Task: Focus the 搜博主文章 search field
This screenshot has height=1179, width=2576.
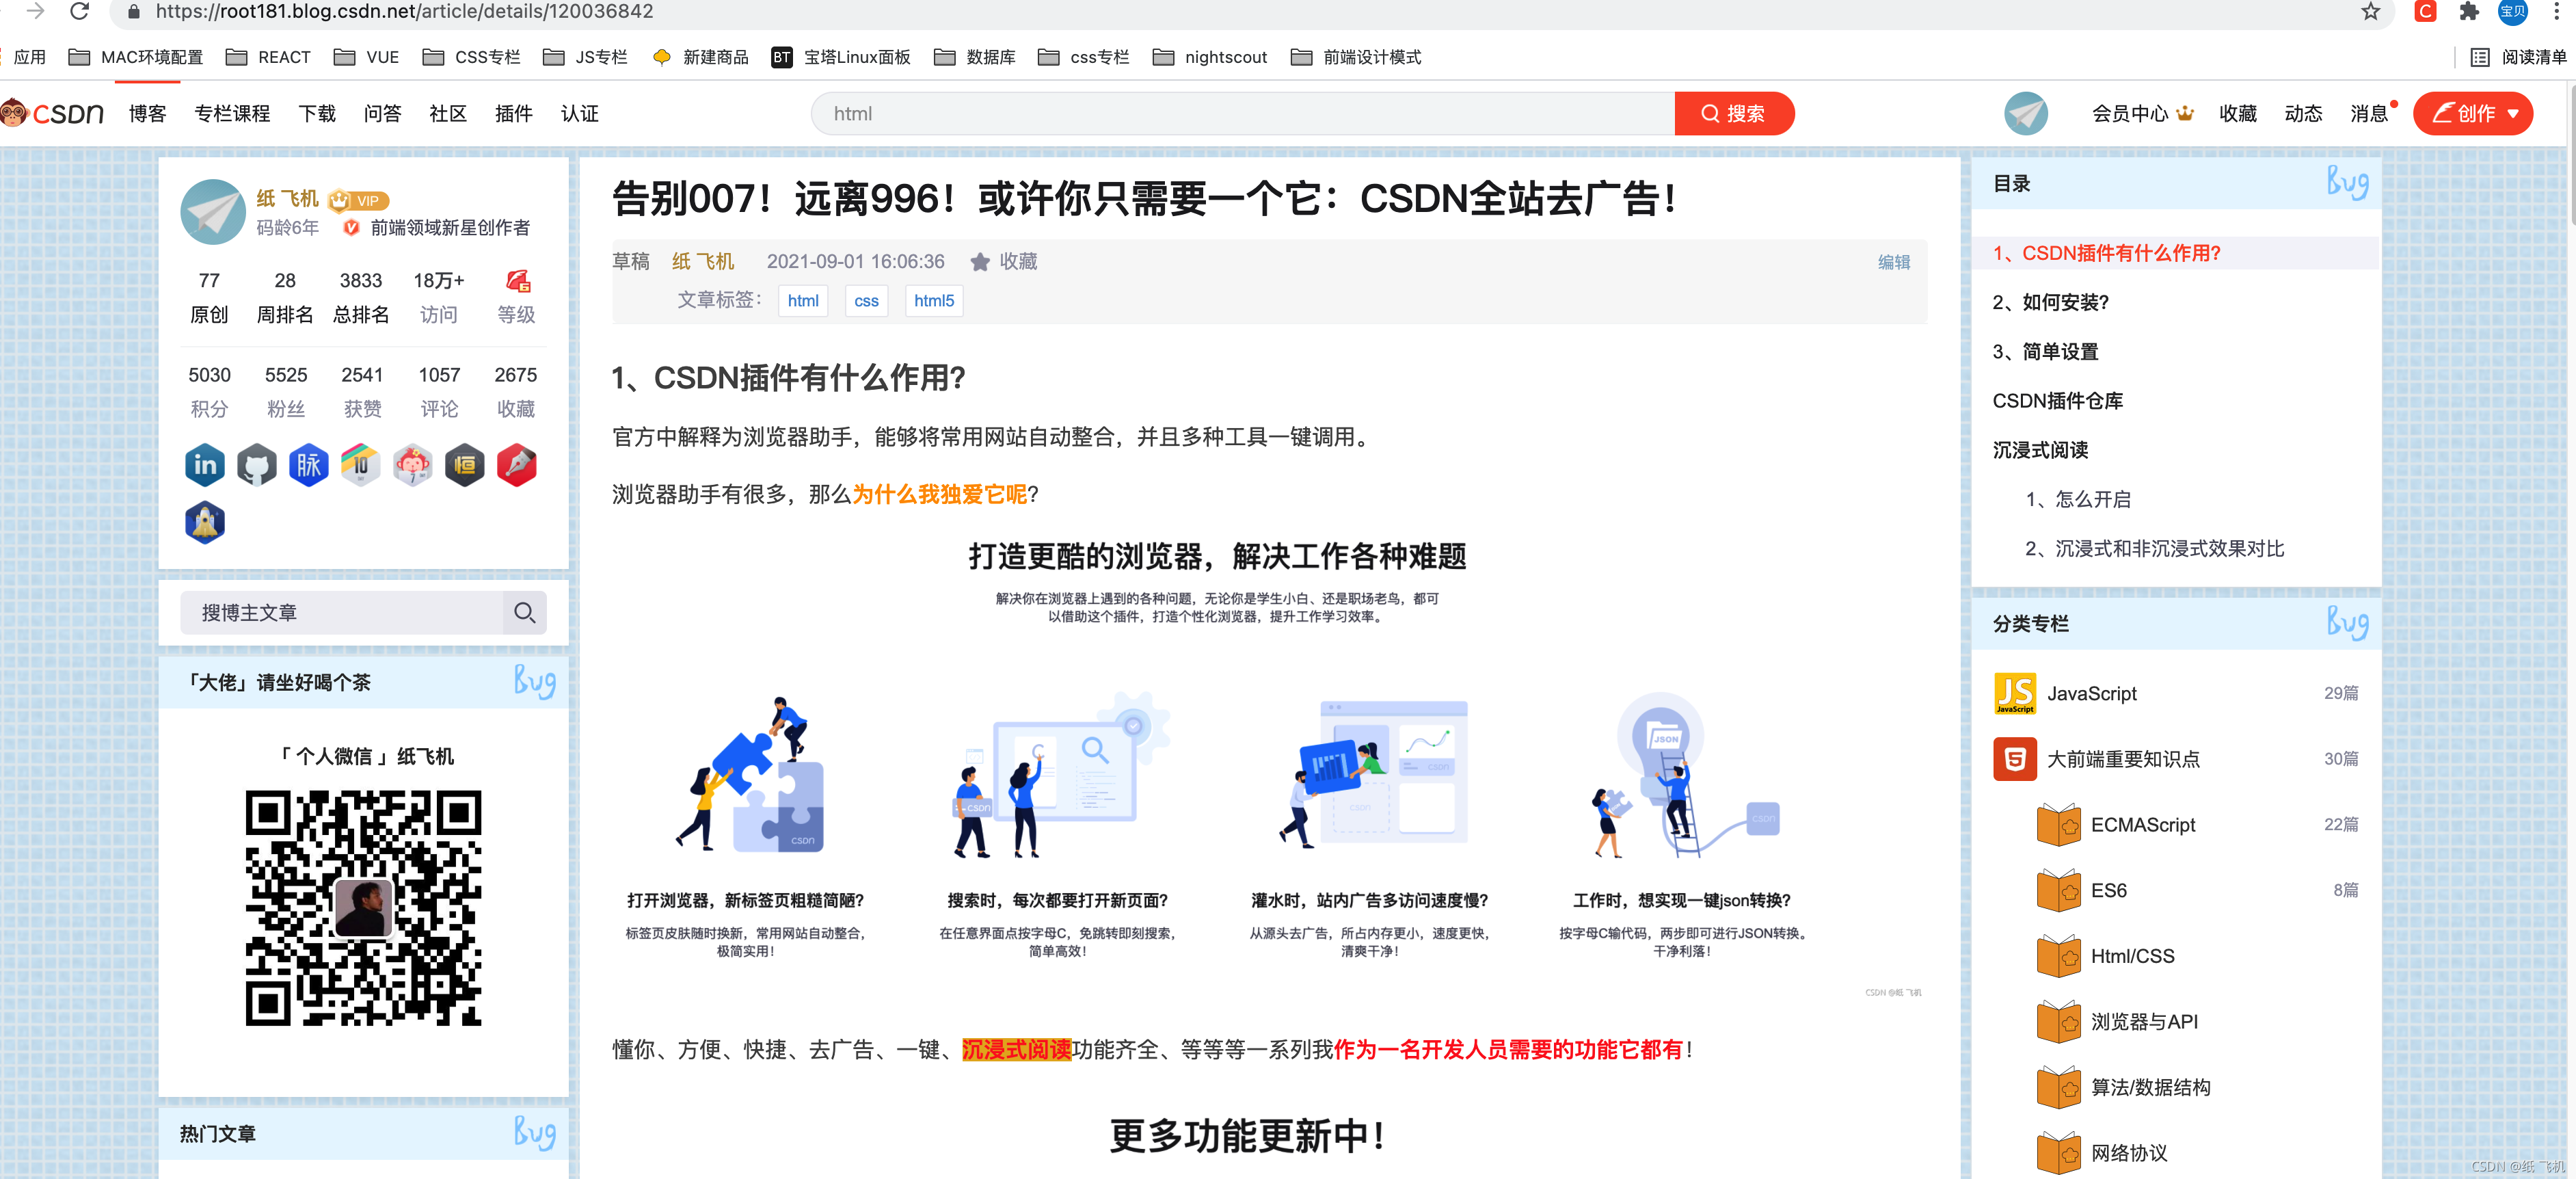Action: (x=342, y=613)
